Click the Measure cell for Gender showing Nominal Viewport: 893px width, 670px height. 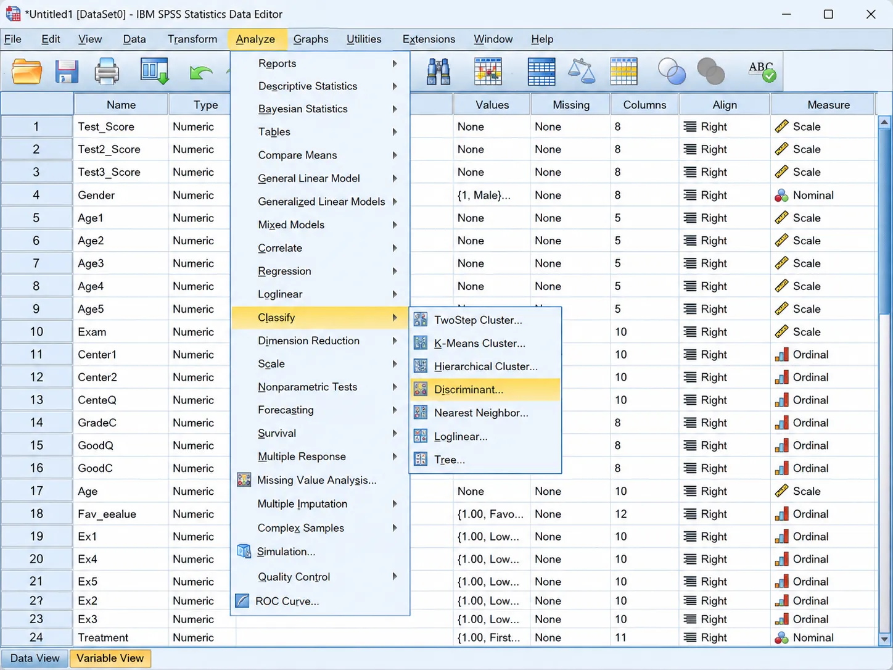click(822, 195)
